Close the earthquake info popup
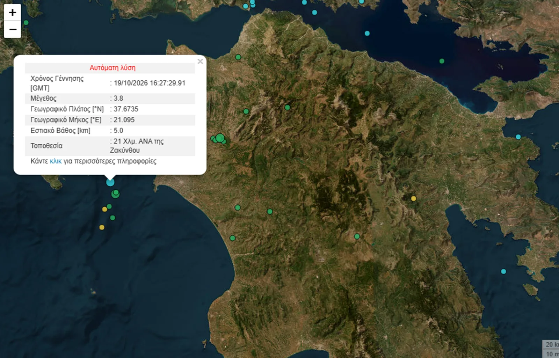559x358 pixels. click(x=200, y=61)
